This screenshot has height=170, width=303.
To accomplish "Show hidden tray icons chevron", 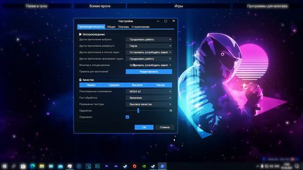I will click(258, 166).
